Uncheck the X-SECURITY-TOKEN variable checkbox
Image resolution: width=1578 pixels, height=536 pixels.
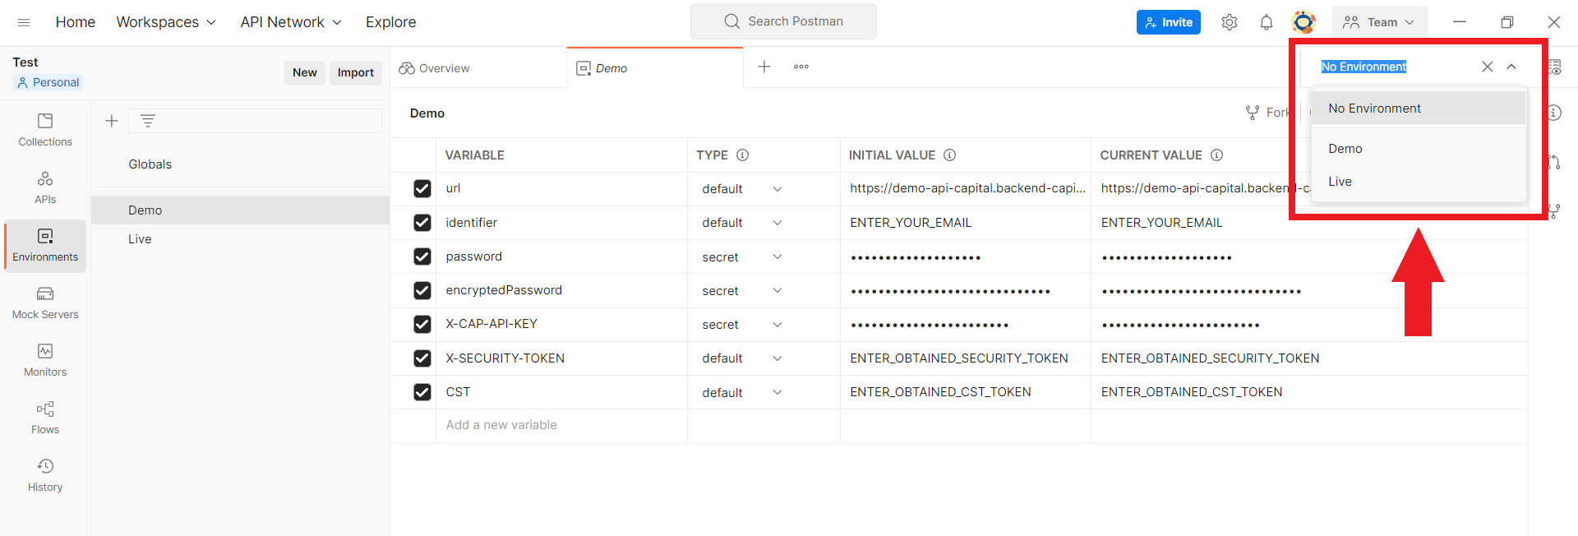click(x=422, y=358)
